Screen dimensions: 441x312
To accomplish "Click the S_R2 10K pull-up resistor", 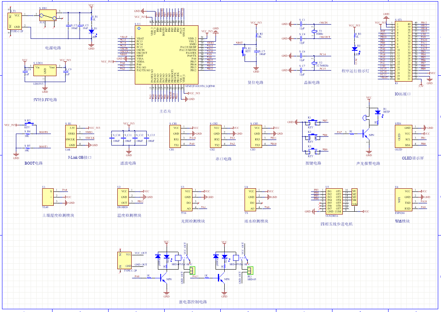I will (x=256, y=36).
